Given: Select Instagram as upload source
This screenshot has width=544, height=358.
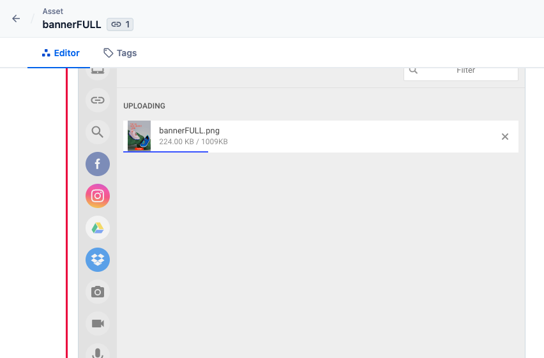Looking at the screenshot, I should click(x=98, y=196).
